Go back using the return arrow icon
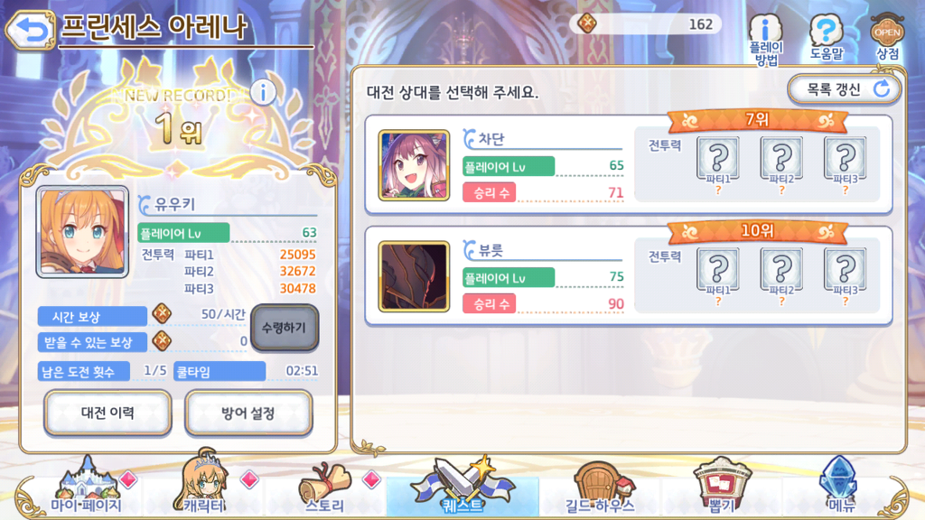The width and height of the screenshot is (925, 520). (30, 28)
